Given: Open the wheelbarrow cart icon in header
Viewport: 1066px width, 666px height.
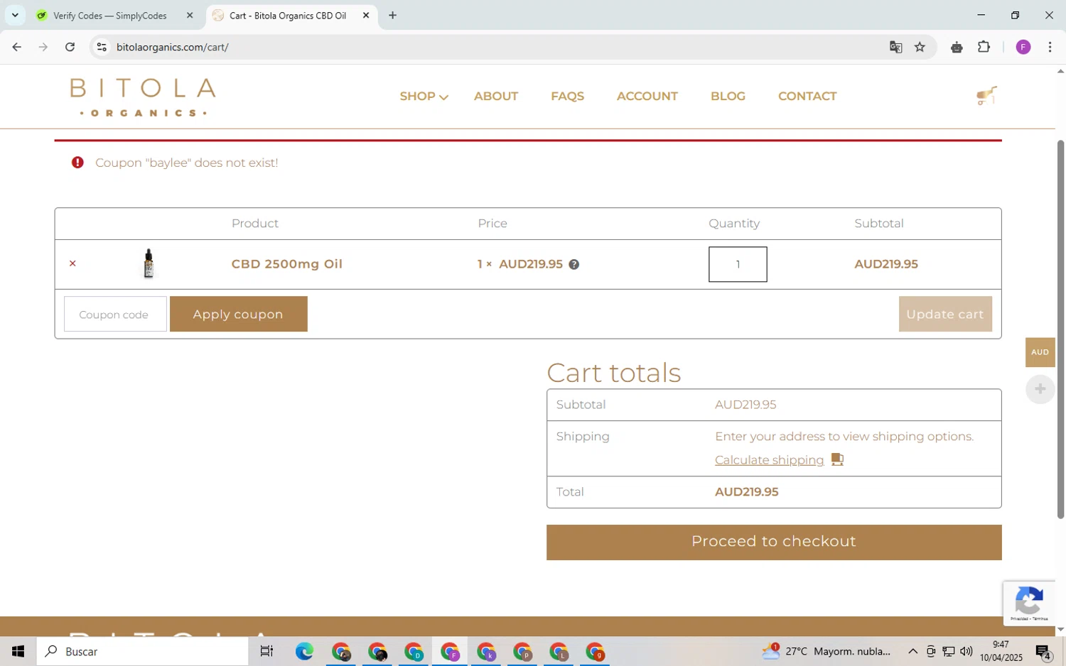Looking at the screenshot, I should [986, 95].
